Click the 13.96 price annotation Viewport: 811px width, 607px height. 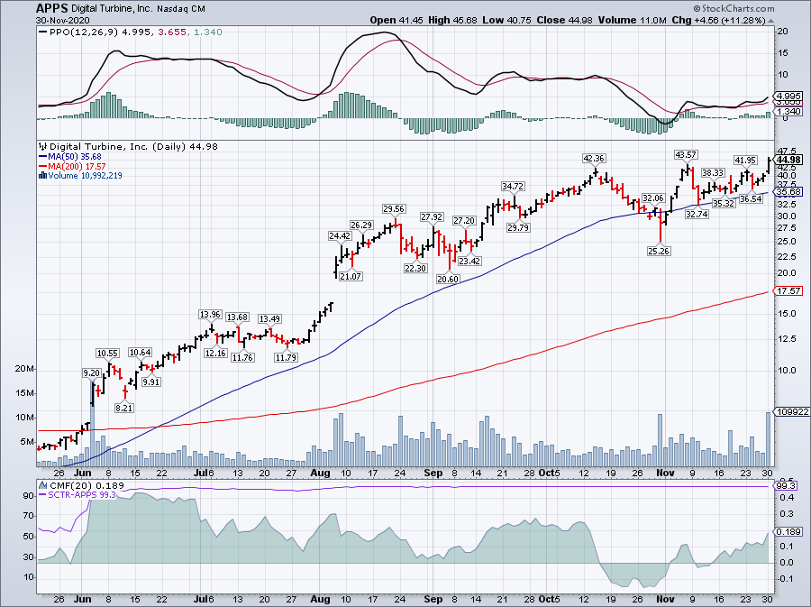(211, 315)
